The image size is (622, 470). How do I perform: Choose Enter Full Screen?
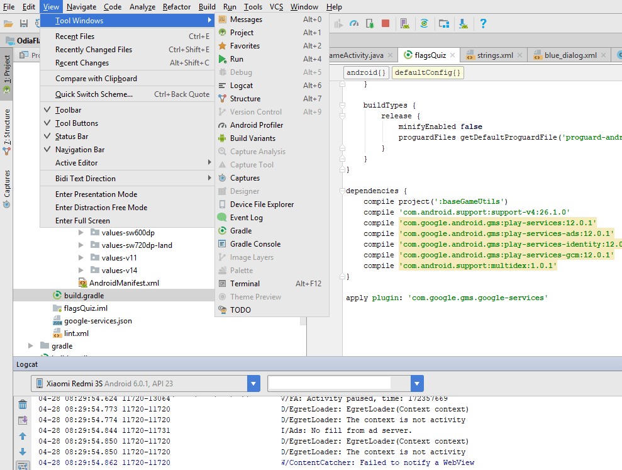[127, 221]
